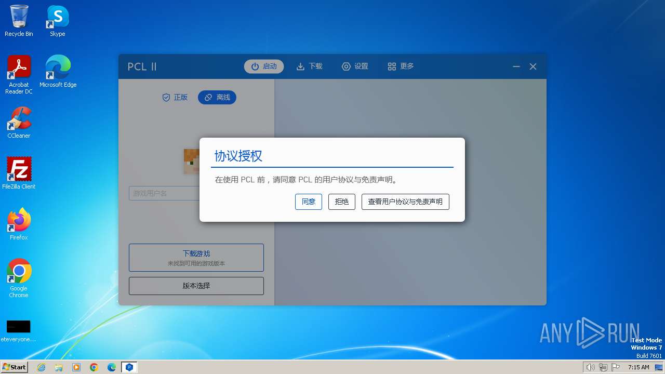Open Firefox desktop shortcut
Screen dimensions: 665x374
coord(19,224)
